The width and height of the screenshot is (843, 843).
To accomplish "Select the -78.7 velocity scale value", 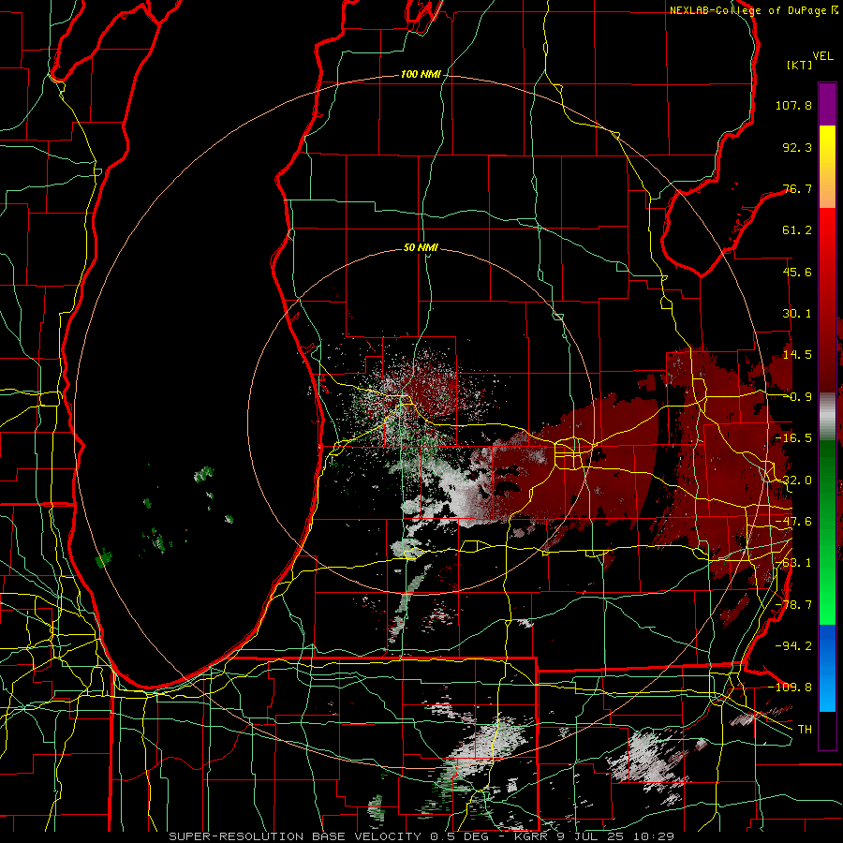I will tap(793, 605).
